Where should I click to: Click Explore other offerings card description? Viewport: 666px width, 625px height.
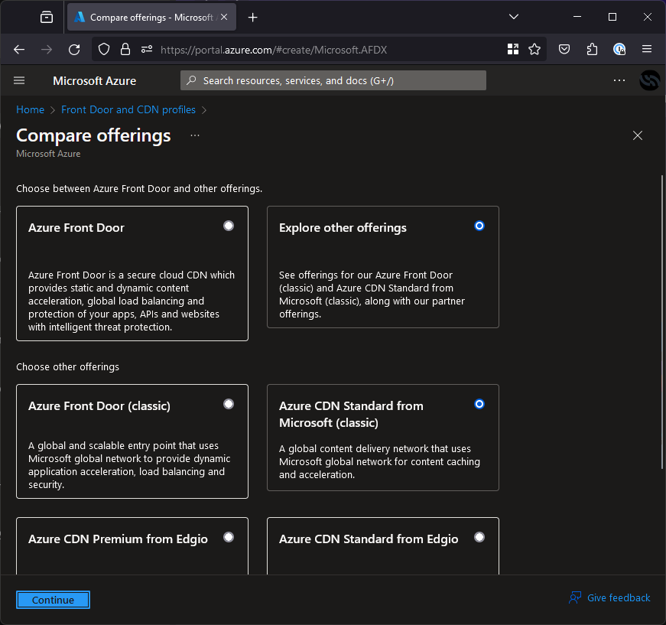pos(372,295)
